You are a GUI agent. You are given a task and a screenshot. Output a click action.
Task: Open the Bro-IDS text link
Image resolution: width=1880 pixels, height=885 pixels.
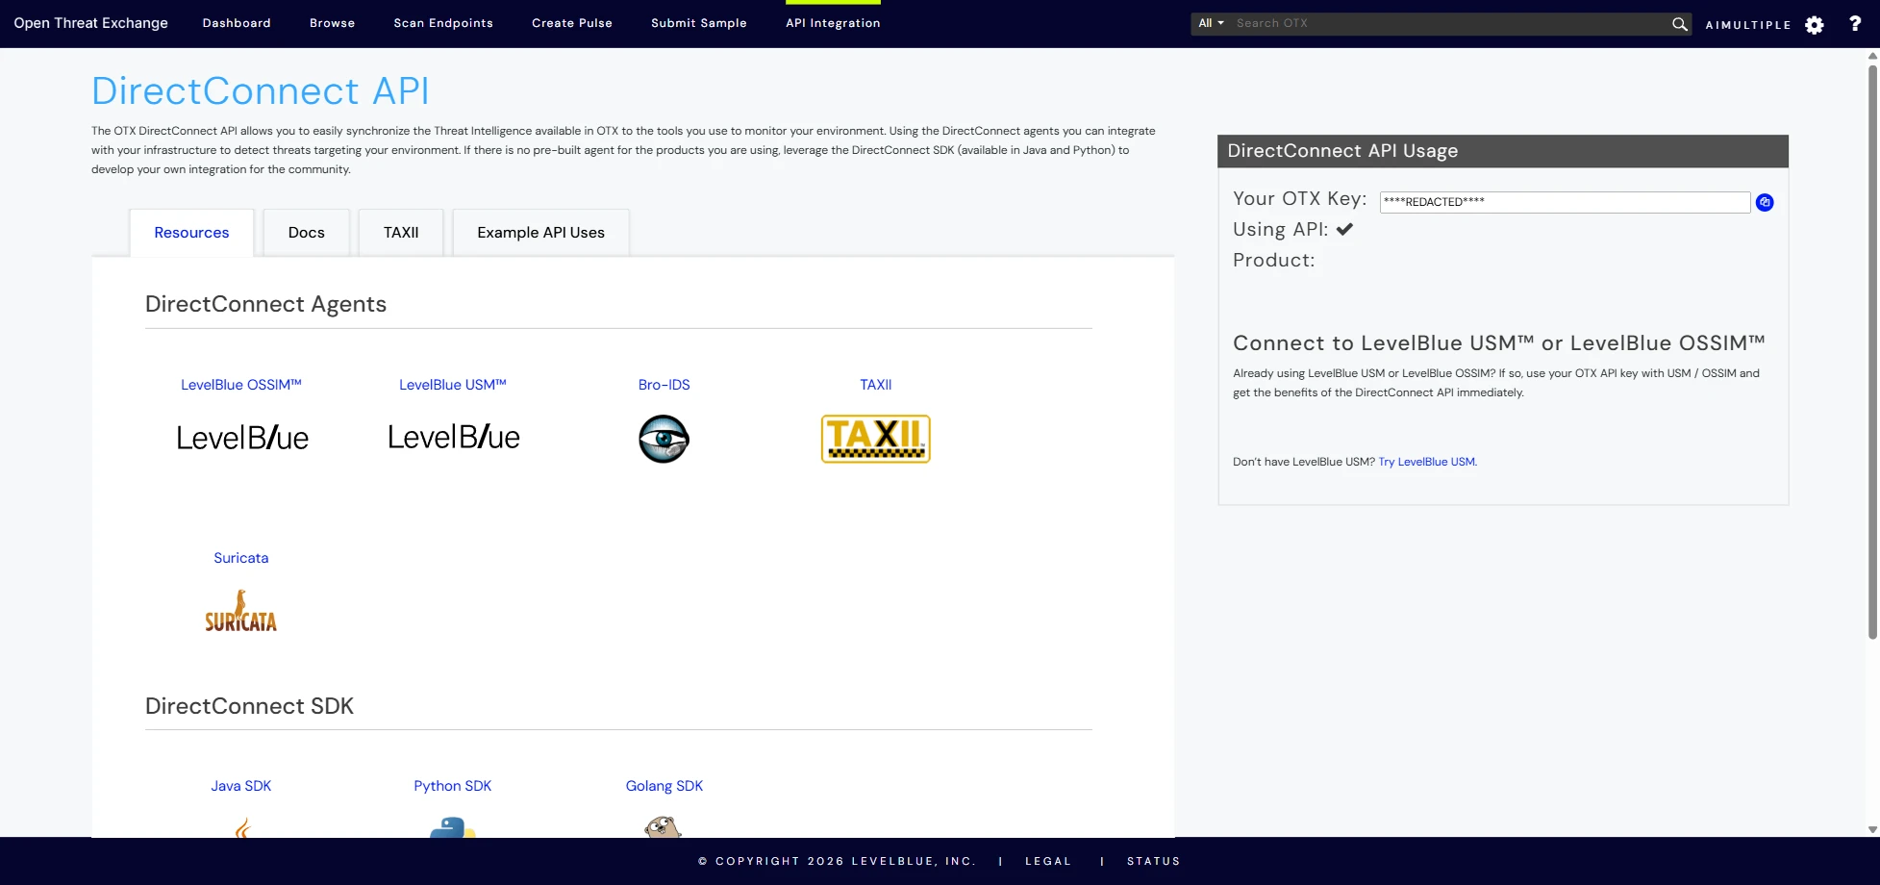click(x=664, y=385)
